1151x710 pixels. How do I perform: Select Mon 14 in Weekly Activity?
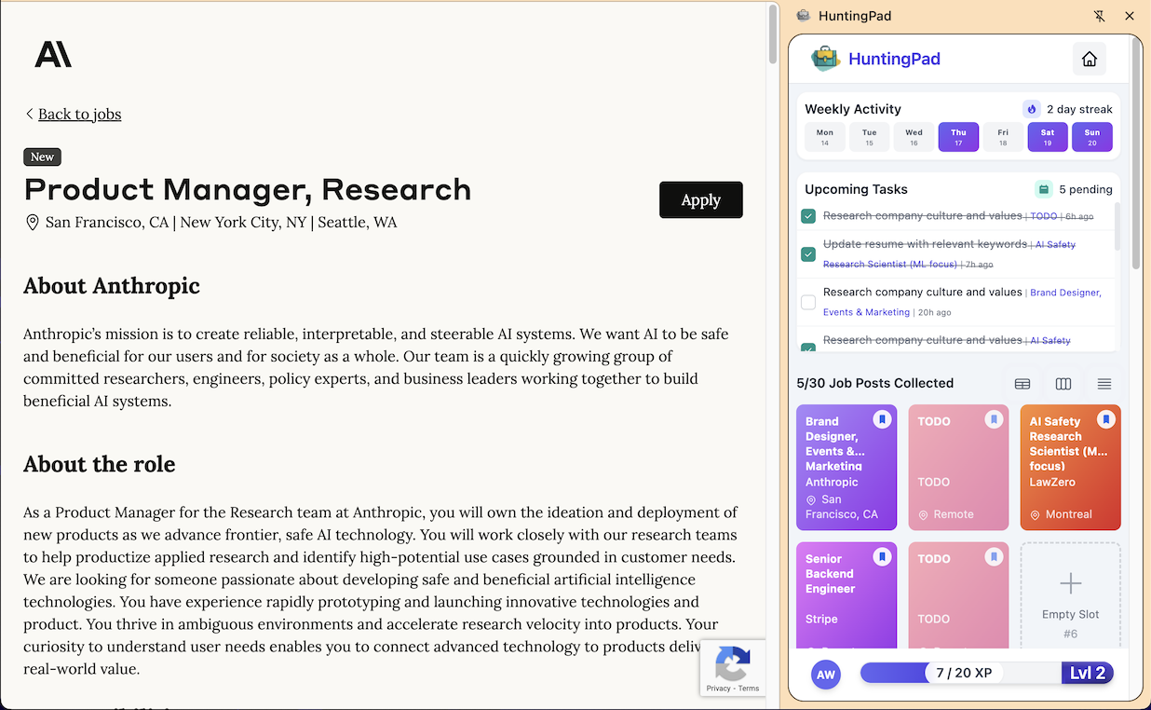click(x=825, y=137)
